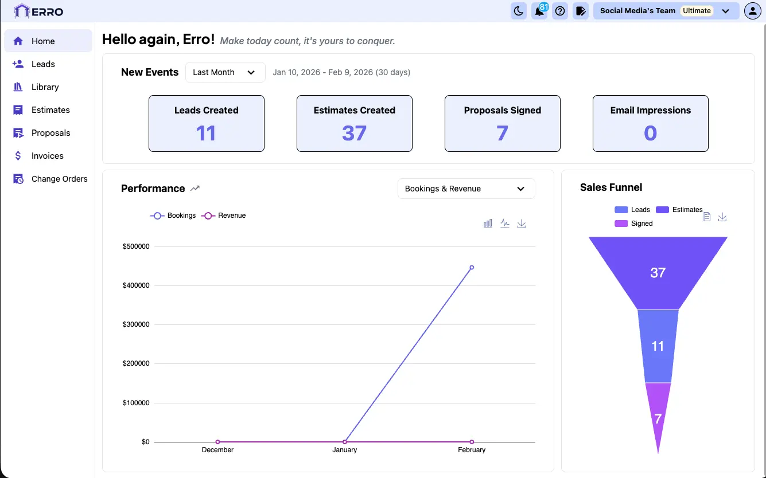
Task: Select the February data point on the chart
Action: 471,267
